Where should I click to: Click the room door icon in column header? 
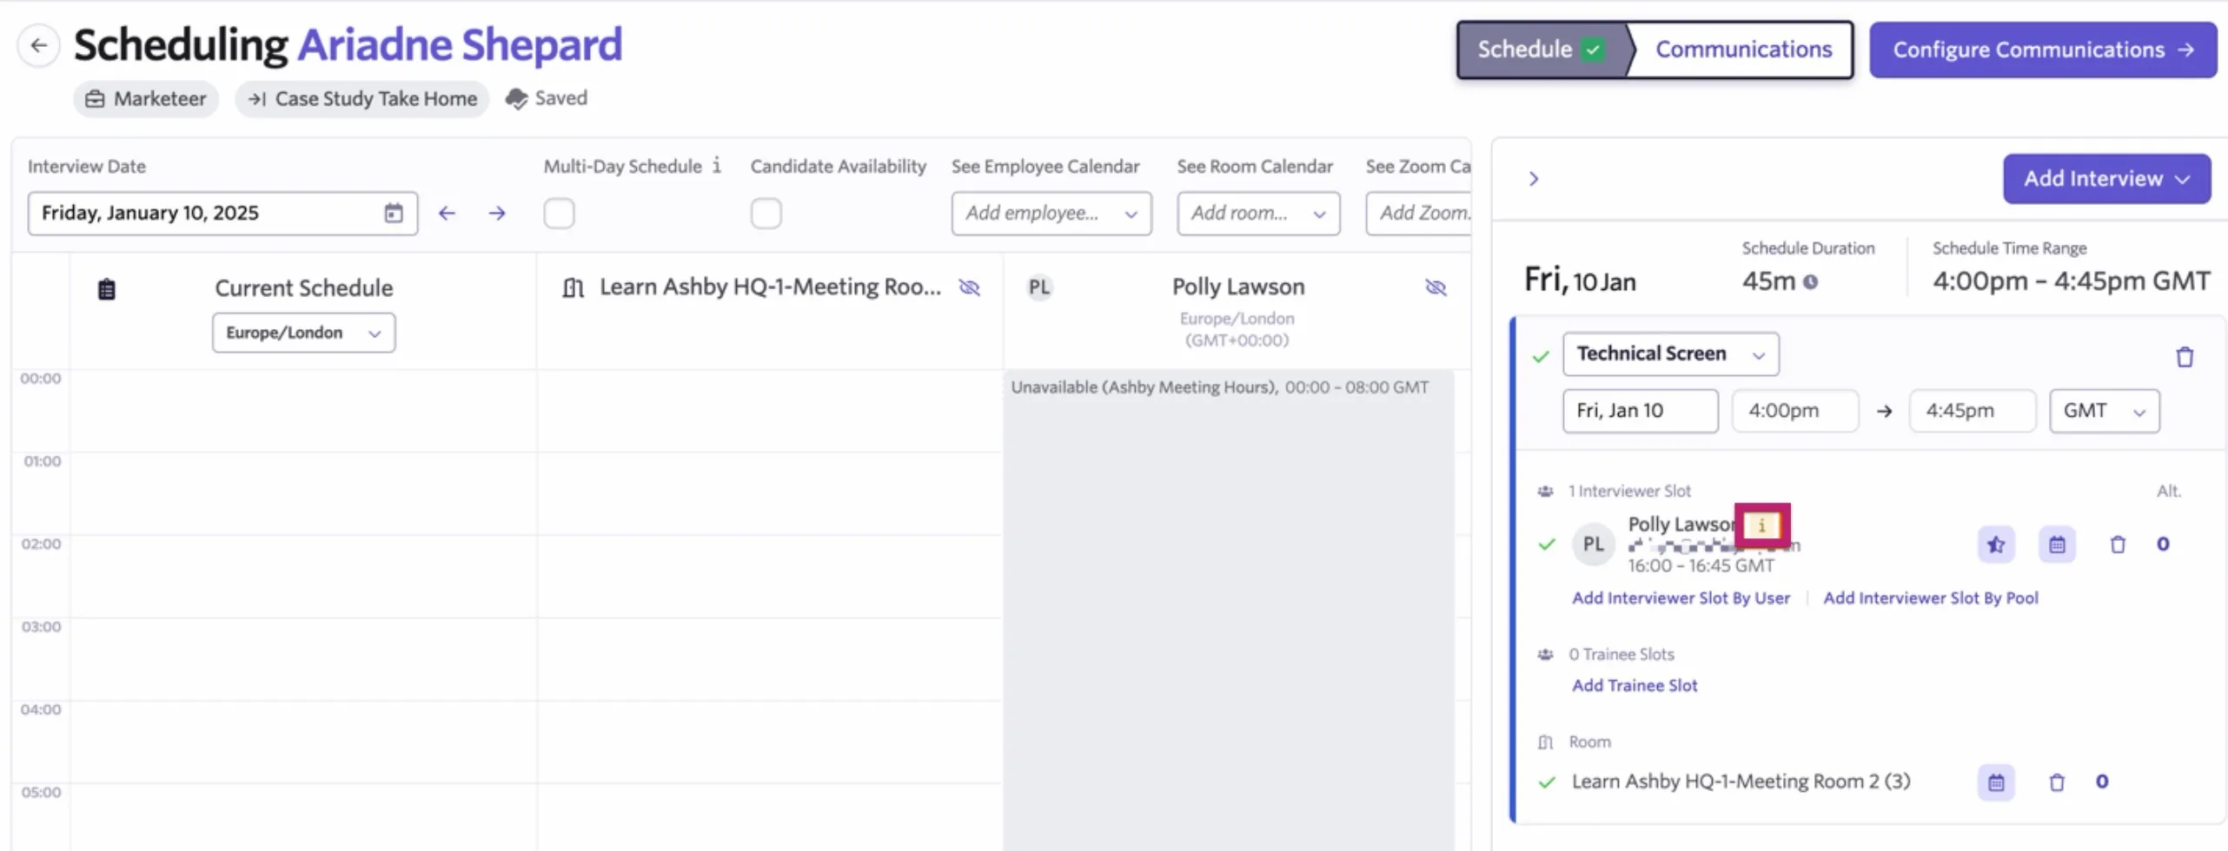tap(573, 287)
